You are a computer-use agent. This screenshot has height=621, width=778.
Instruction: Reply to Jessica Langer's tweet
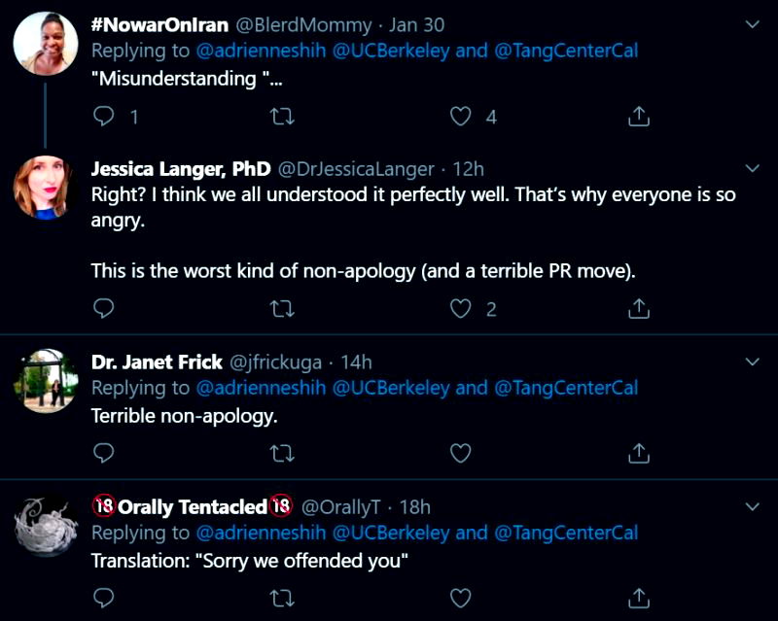pyautogui.click(x=104, y=309)
